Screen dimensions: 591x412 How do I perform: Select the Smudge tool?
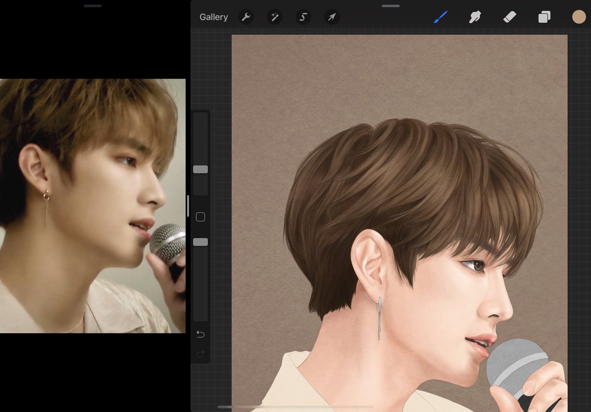click(x=475, y=17)
